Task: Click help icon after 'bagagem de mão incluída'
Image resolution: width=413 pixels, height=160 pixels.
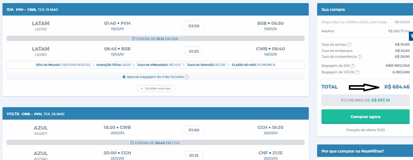Action: point(187,77)
